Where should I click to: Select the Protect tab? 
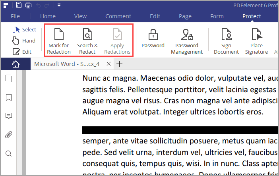click(252, 16)
